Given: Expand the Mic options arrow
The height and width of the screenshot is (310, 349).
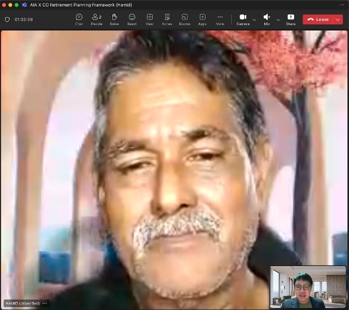Looking at the screenshot, I should [278, 20].
